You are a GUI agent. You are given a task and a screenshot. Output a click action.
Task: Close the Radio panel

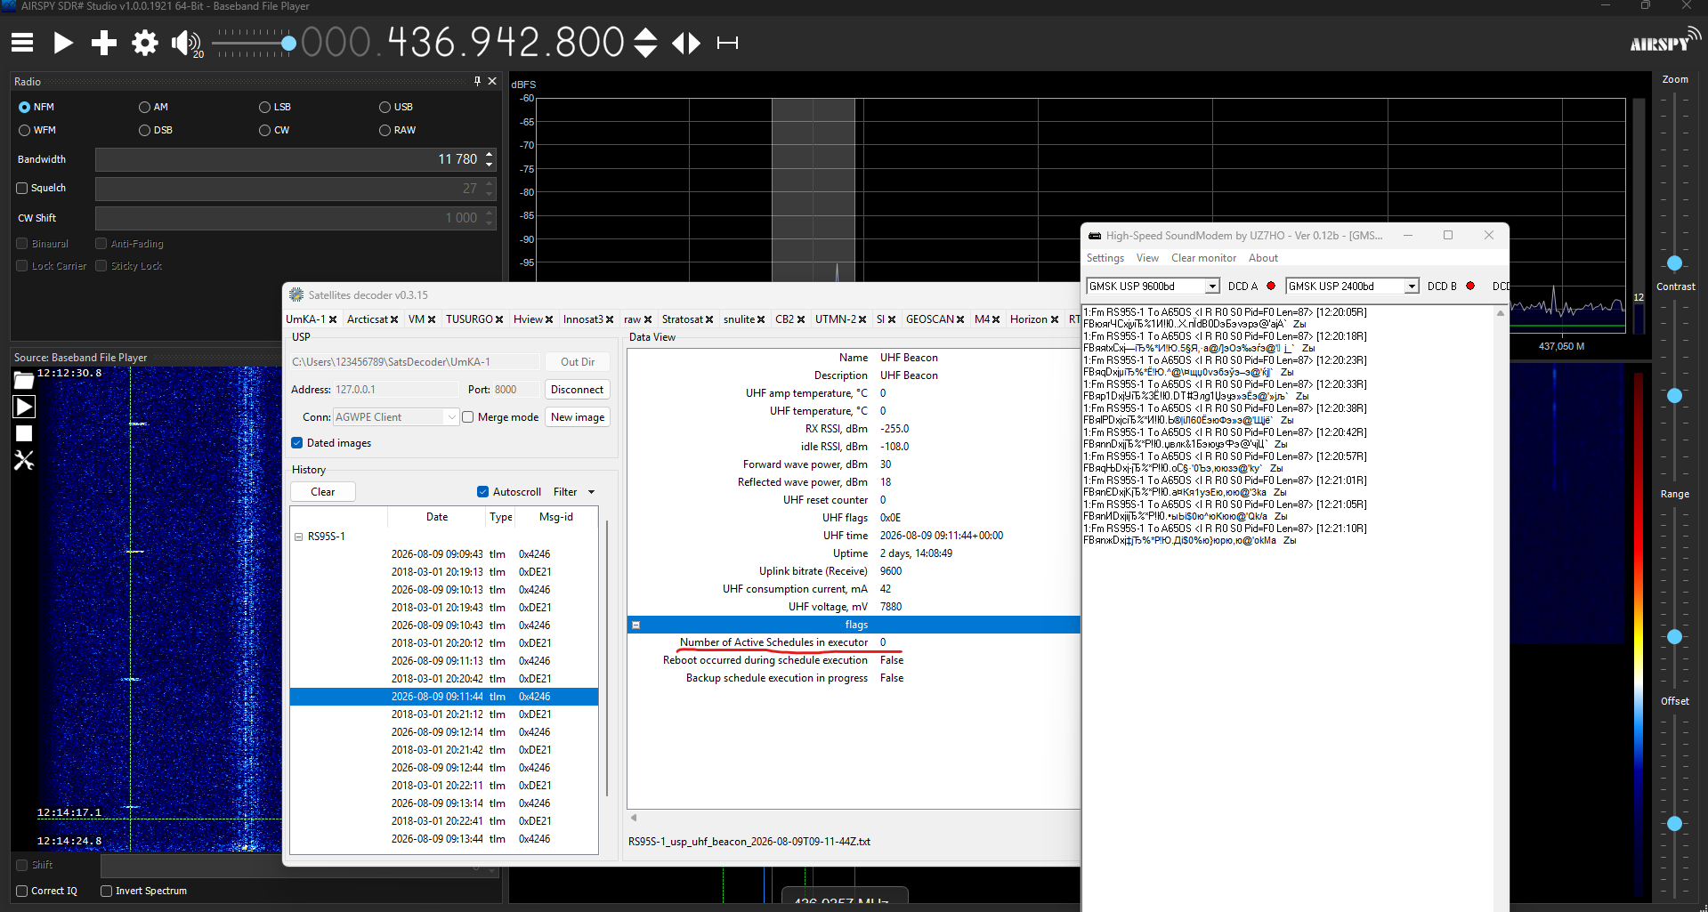[492, 81]
